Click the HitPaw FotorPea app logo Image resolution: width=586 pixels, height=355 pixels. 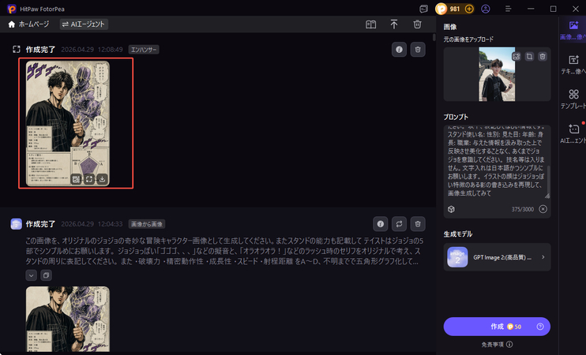tap(12, 9)
